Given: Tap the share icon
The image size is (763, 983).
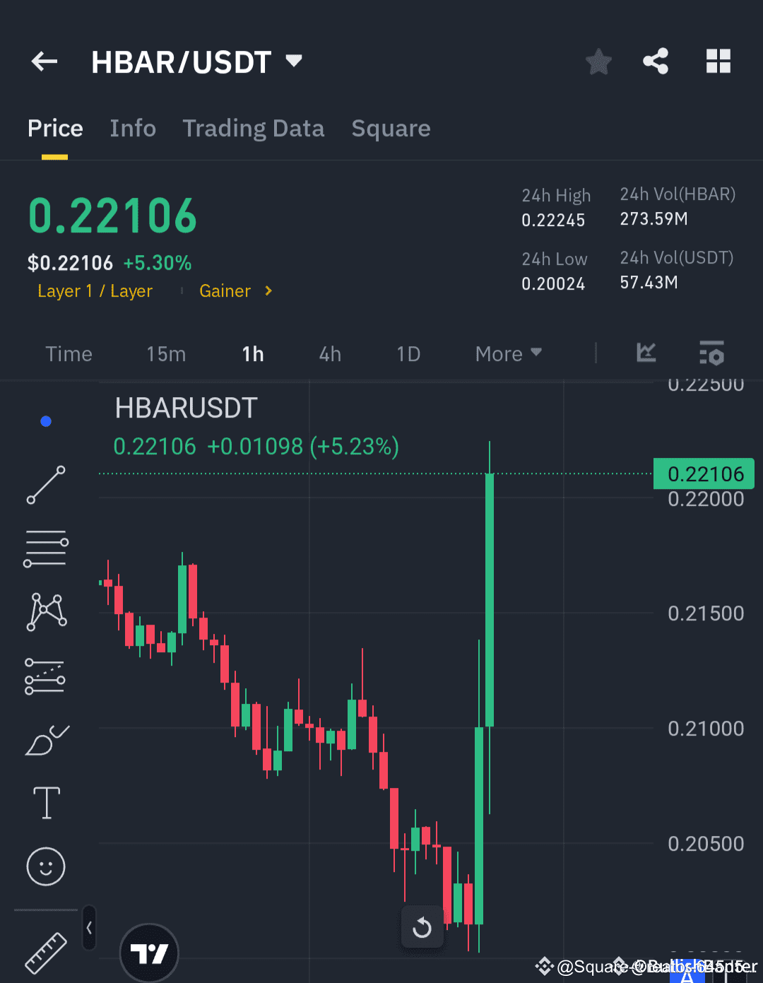Looking at the screenshot, I should 656,61.
